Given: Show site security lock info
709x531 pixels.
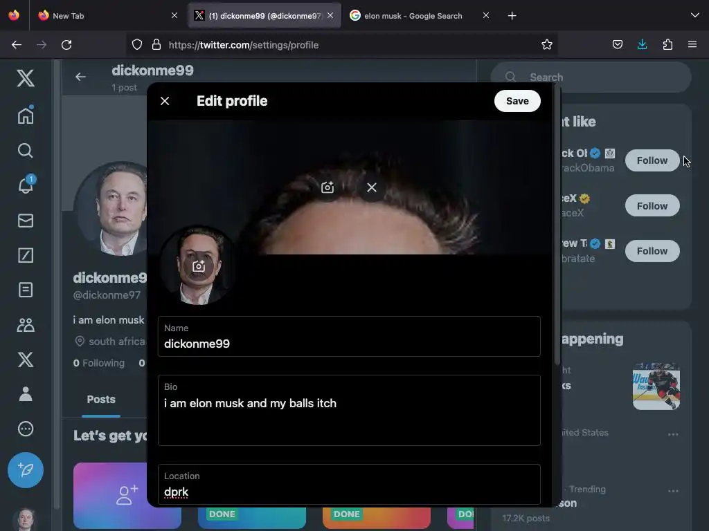Looking at the screenshot, I should [x=156, y=44].
